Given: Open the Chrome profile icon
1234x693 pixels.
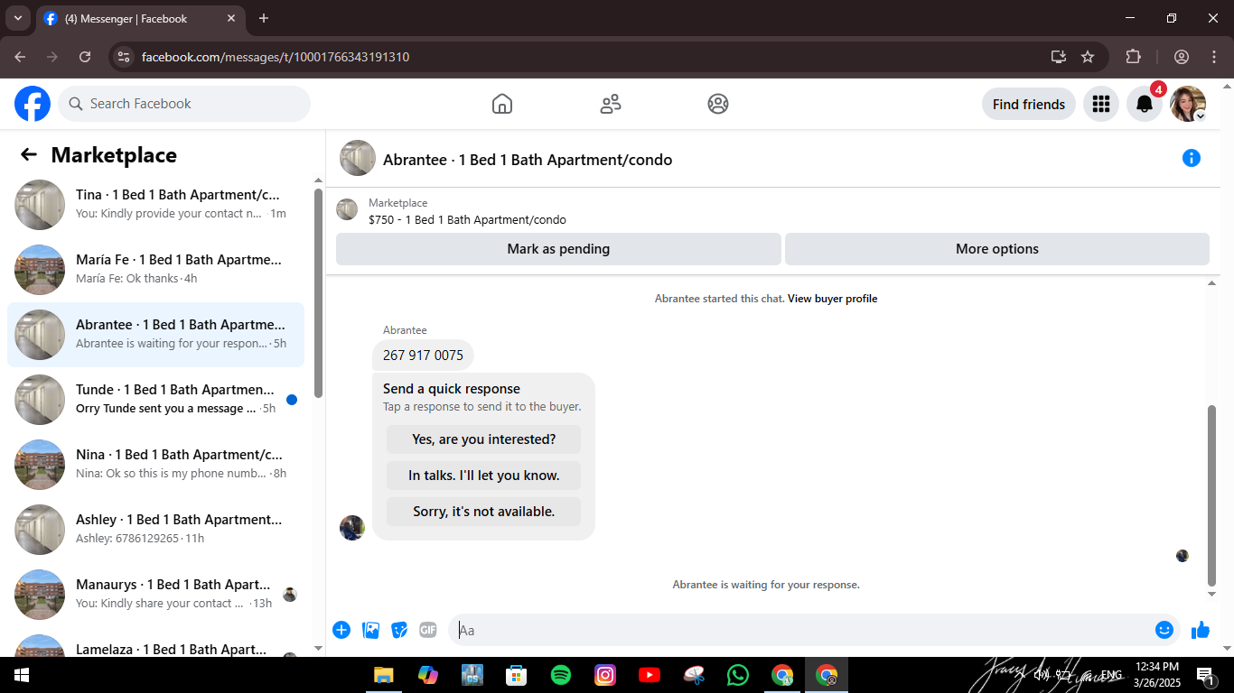Looking at the screenshot, I should pos(1182,57).
